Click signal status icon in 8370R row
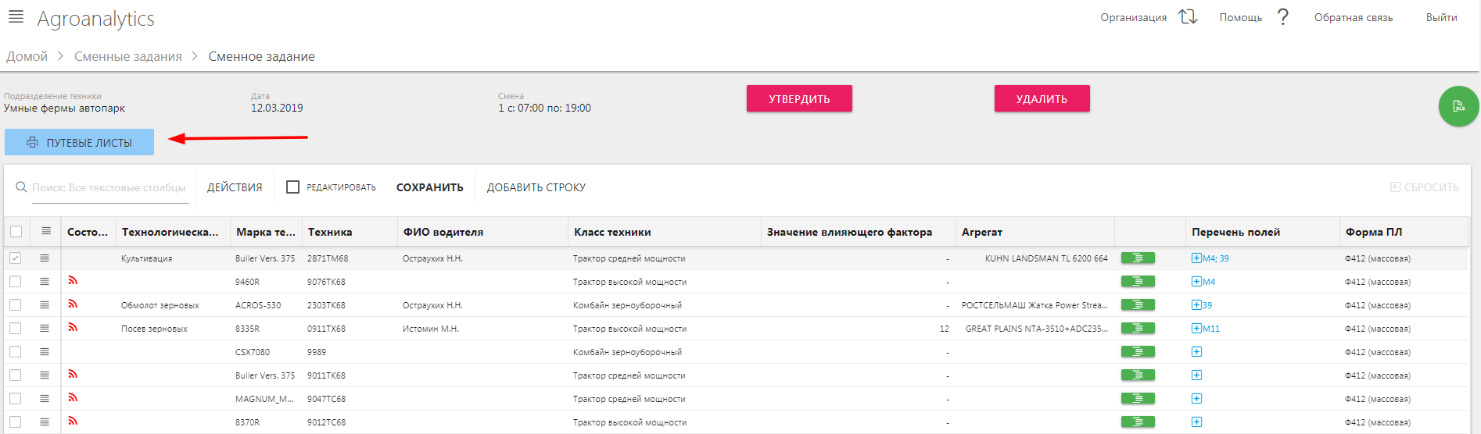 73,421
